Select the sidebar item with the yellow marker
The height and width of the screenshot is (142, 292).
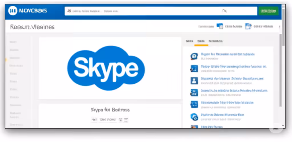15,58
